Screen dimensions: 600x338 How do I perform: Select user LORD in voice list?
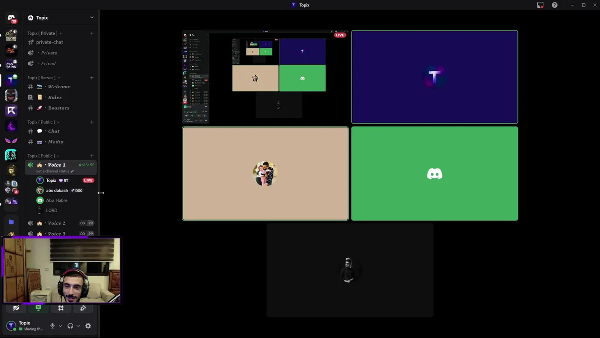(65, 210)
